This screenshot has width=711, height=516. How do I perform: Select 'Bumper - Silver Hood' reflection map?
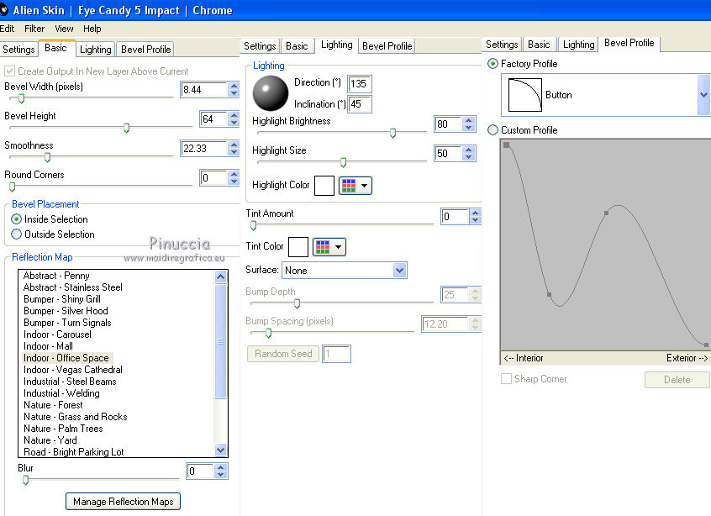pyautogui.click(x=66, y=311)
